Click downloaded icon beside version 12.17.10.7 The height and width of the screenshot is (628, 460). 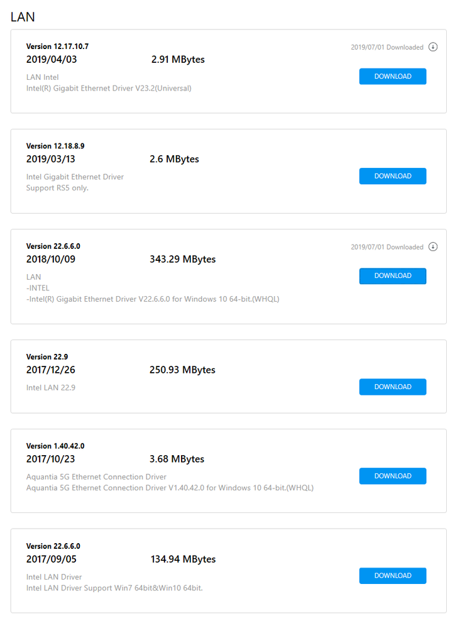point(433,47)
